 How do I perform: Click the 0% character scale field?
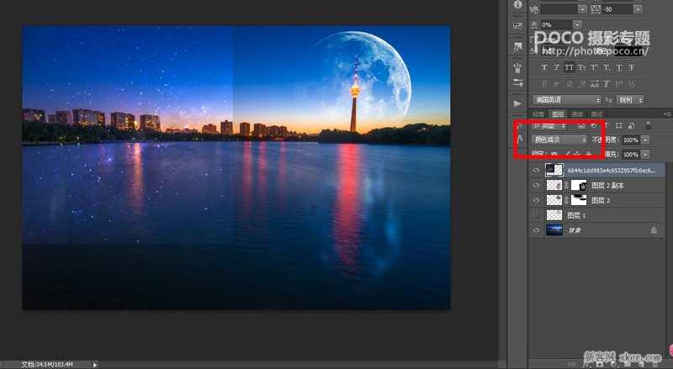point(556,24)
